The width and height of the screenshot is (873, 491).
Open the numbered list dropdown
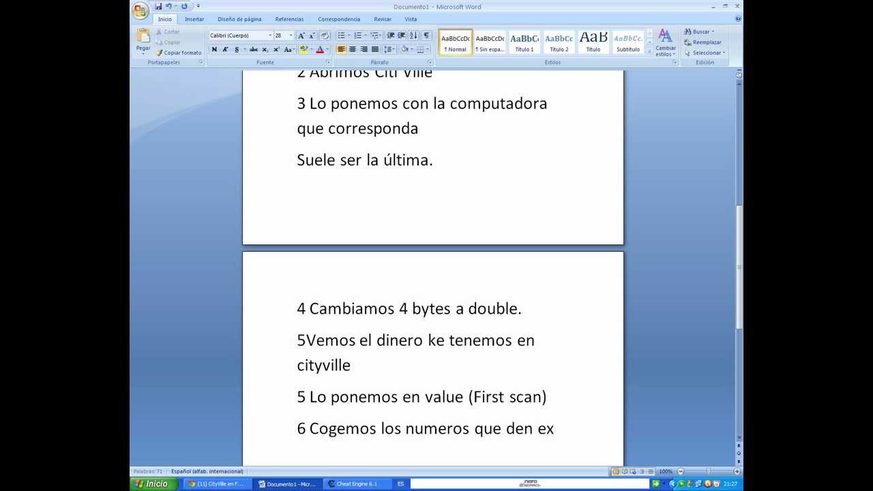[x=365, y=35]
